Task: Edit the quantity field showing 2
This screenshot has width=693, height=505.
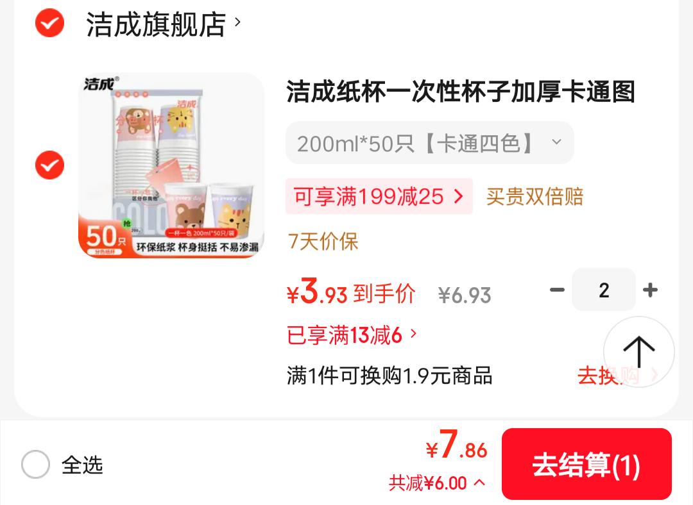Action: tap(604, 290)
